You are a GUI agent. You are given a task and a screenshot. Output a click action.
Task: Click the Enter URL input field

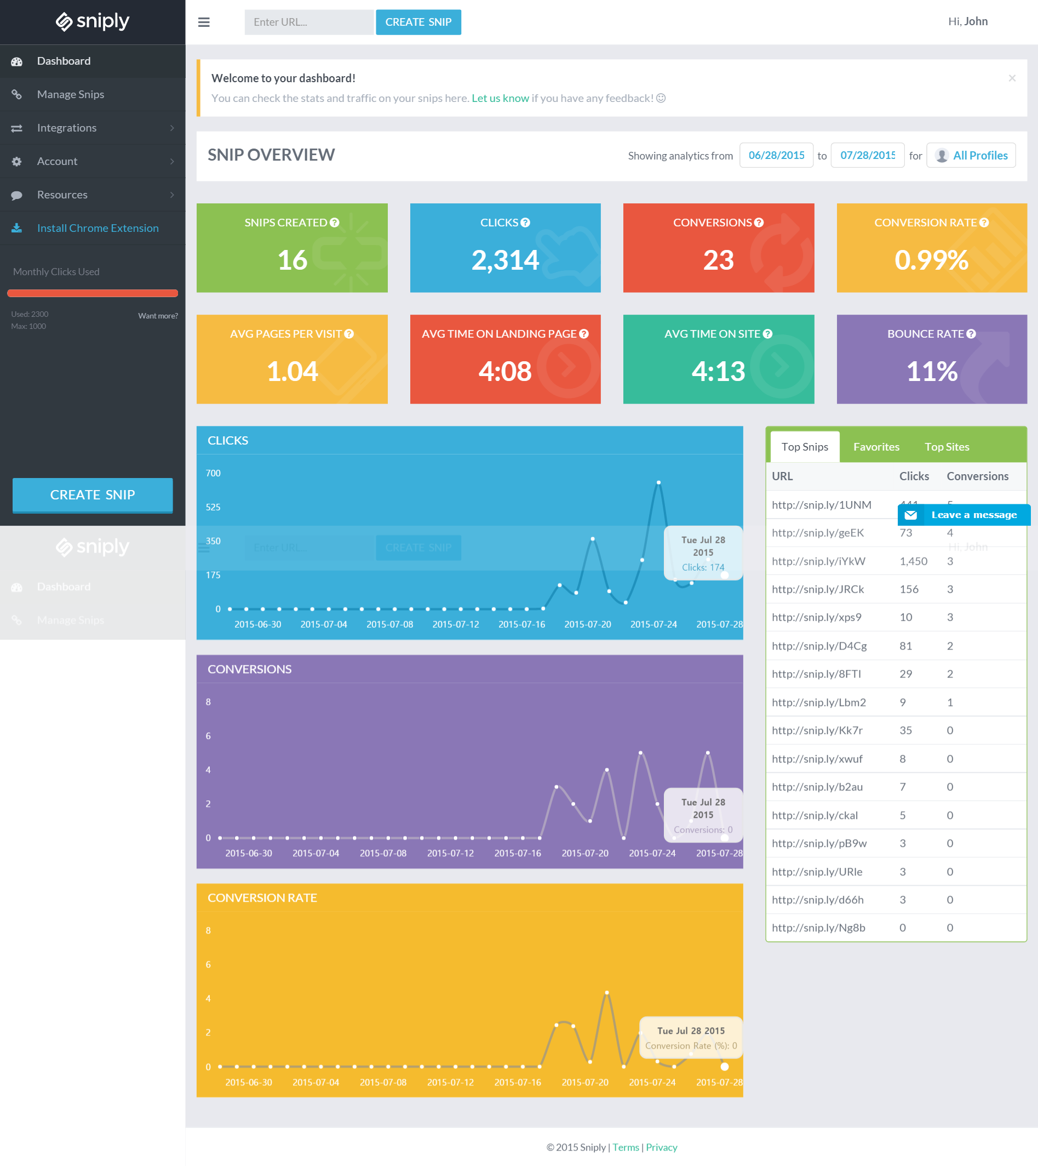click(x=308, y=22)
